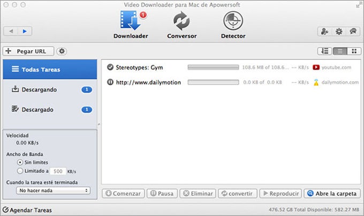This screenshot has width=364, height=216.
Task: Click the red notification badge on Downloader
Action: 143,15
